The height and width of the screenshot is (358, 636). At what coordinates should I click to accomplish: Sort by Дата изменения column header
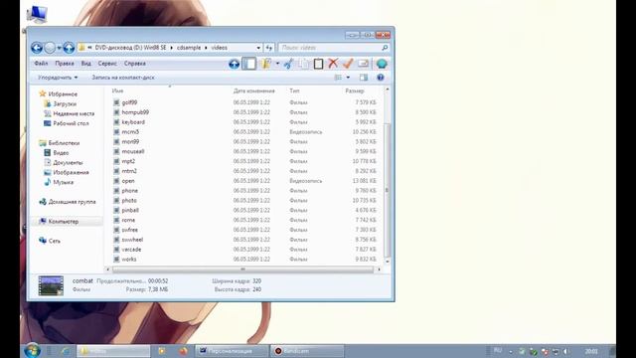254,90
